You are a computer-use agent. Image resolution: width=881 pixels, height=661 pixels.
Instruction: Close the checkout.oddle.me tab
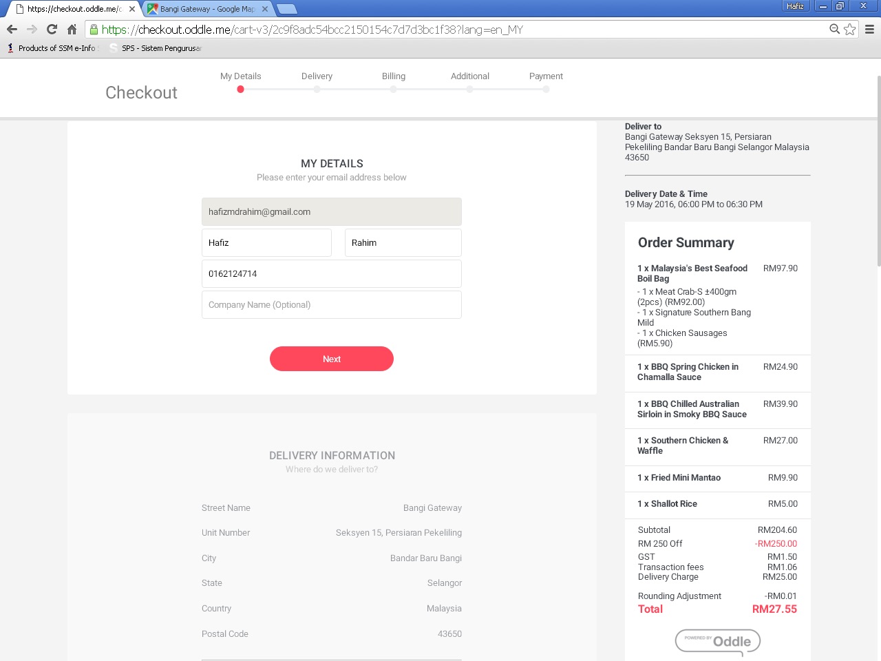[132, 9]
